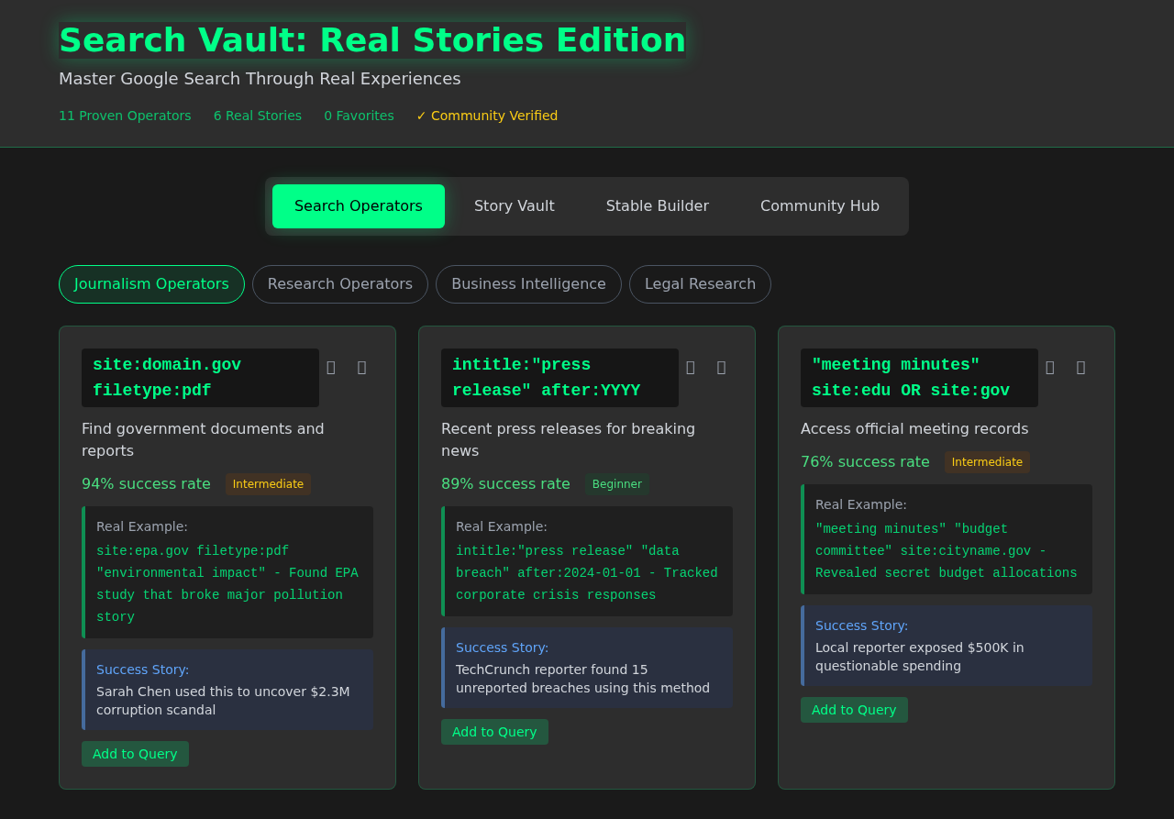The image size is (1174, 819).
Task: Switch to the Story Vault tab
Action: [x=515, y=205]
